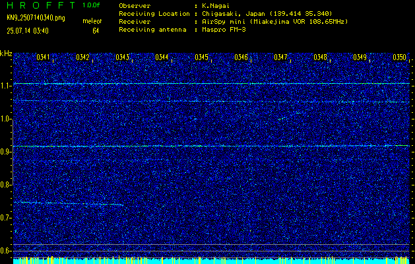Click the Maspro FM-3 antenna text
This screenshot has width=415, height=264.
pyautogui.click(x=224, y=30)
